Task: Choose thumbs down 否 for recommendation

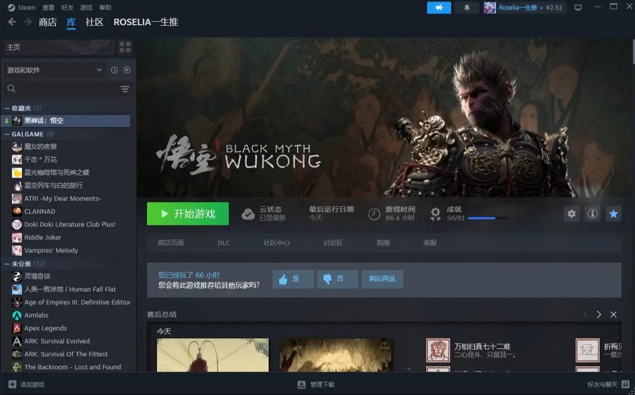Action: 337,279
